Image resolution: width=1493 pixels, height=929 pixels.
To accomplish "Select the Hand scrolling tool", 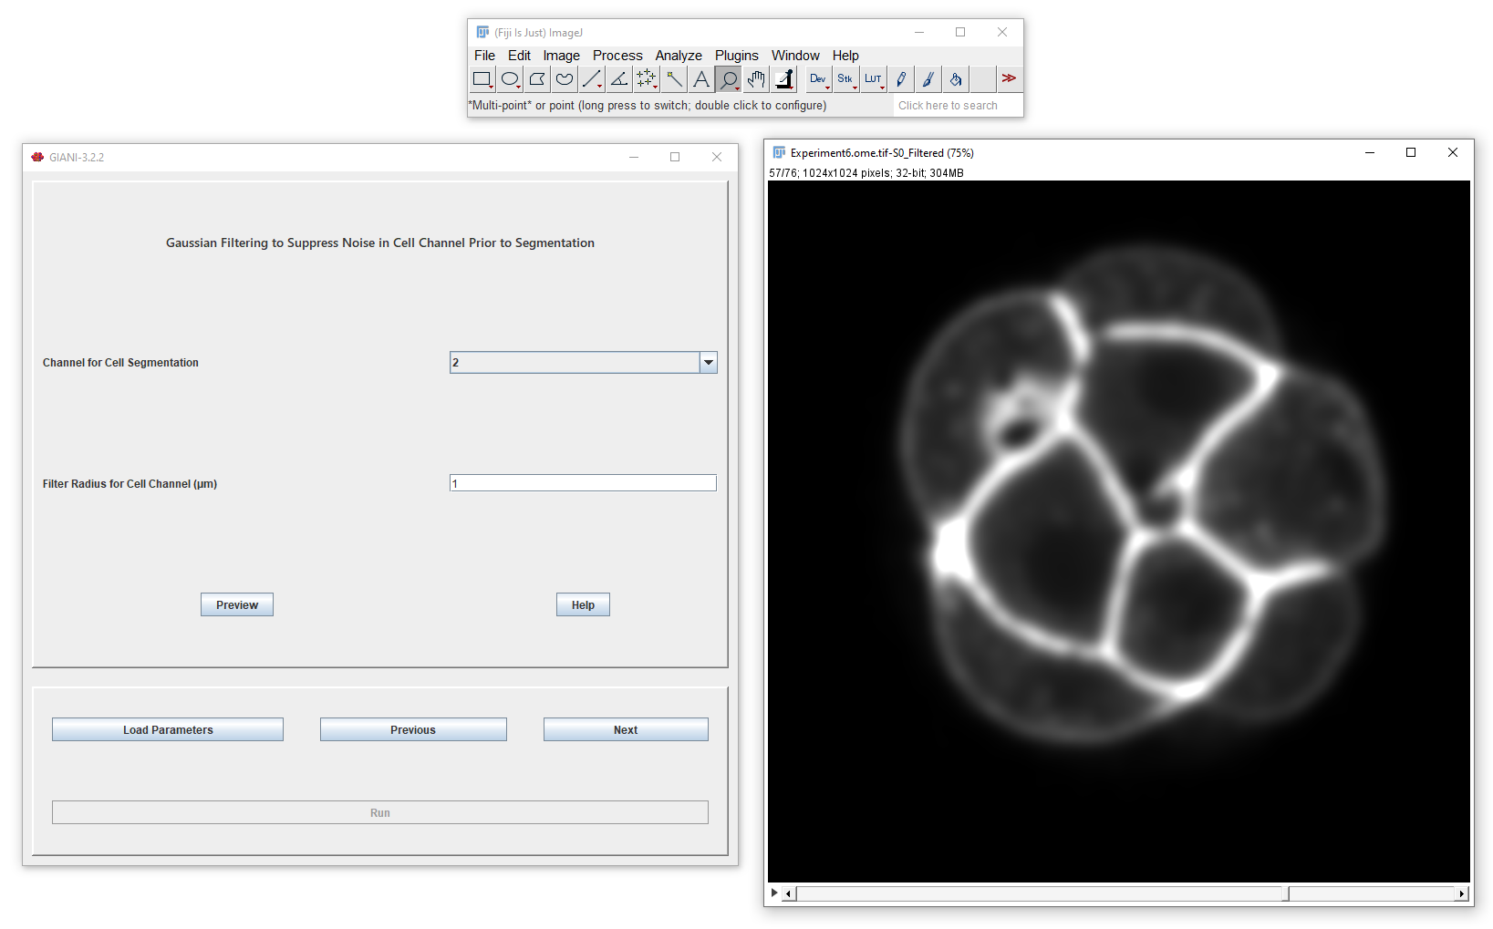I will coord(756,79).
